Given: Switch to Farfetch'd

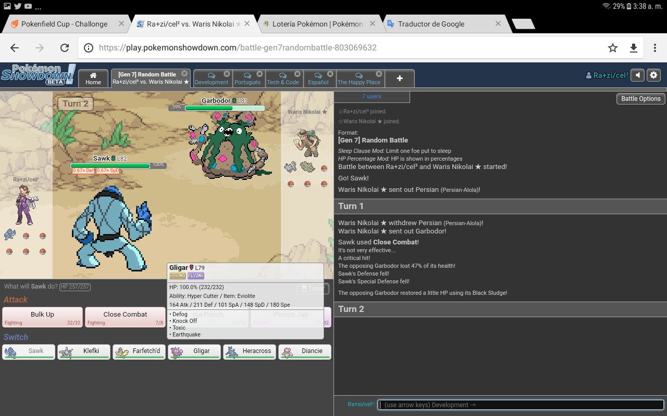Looking at the screenshot, I should [x=139, y=352].
